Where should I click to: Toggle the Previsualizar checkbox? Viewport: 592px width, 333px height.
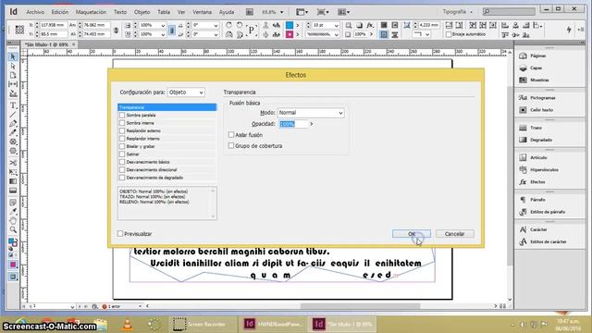coord(120,234)
